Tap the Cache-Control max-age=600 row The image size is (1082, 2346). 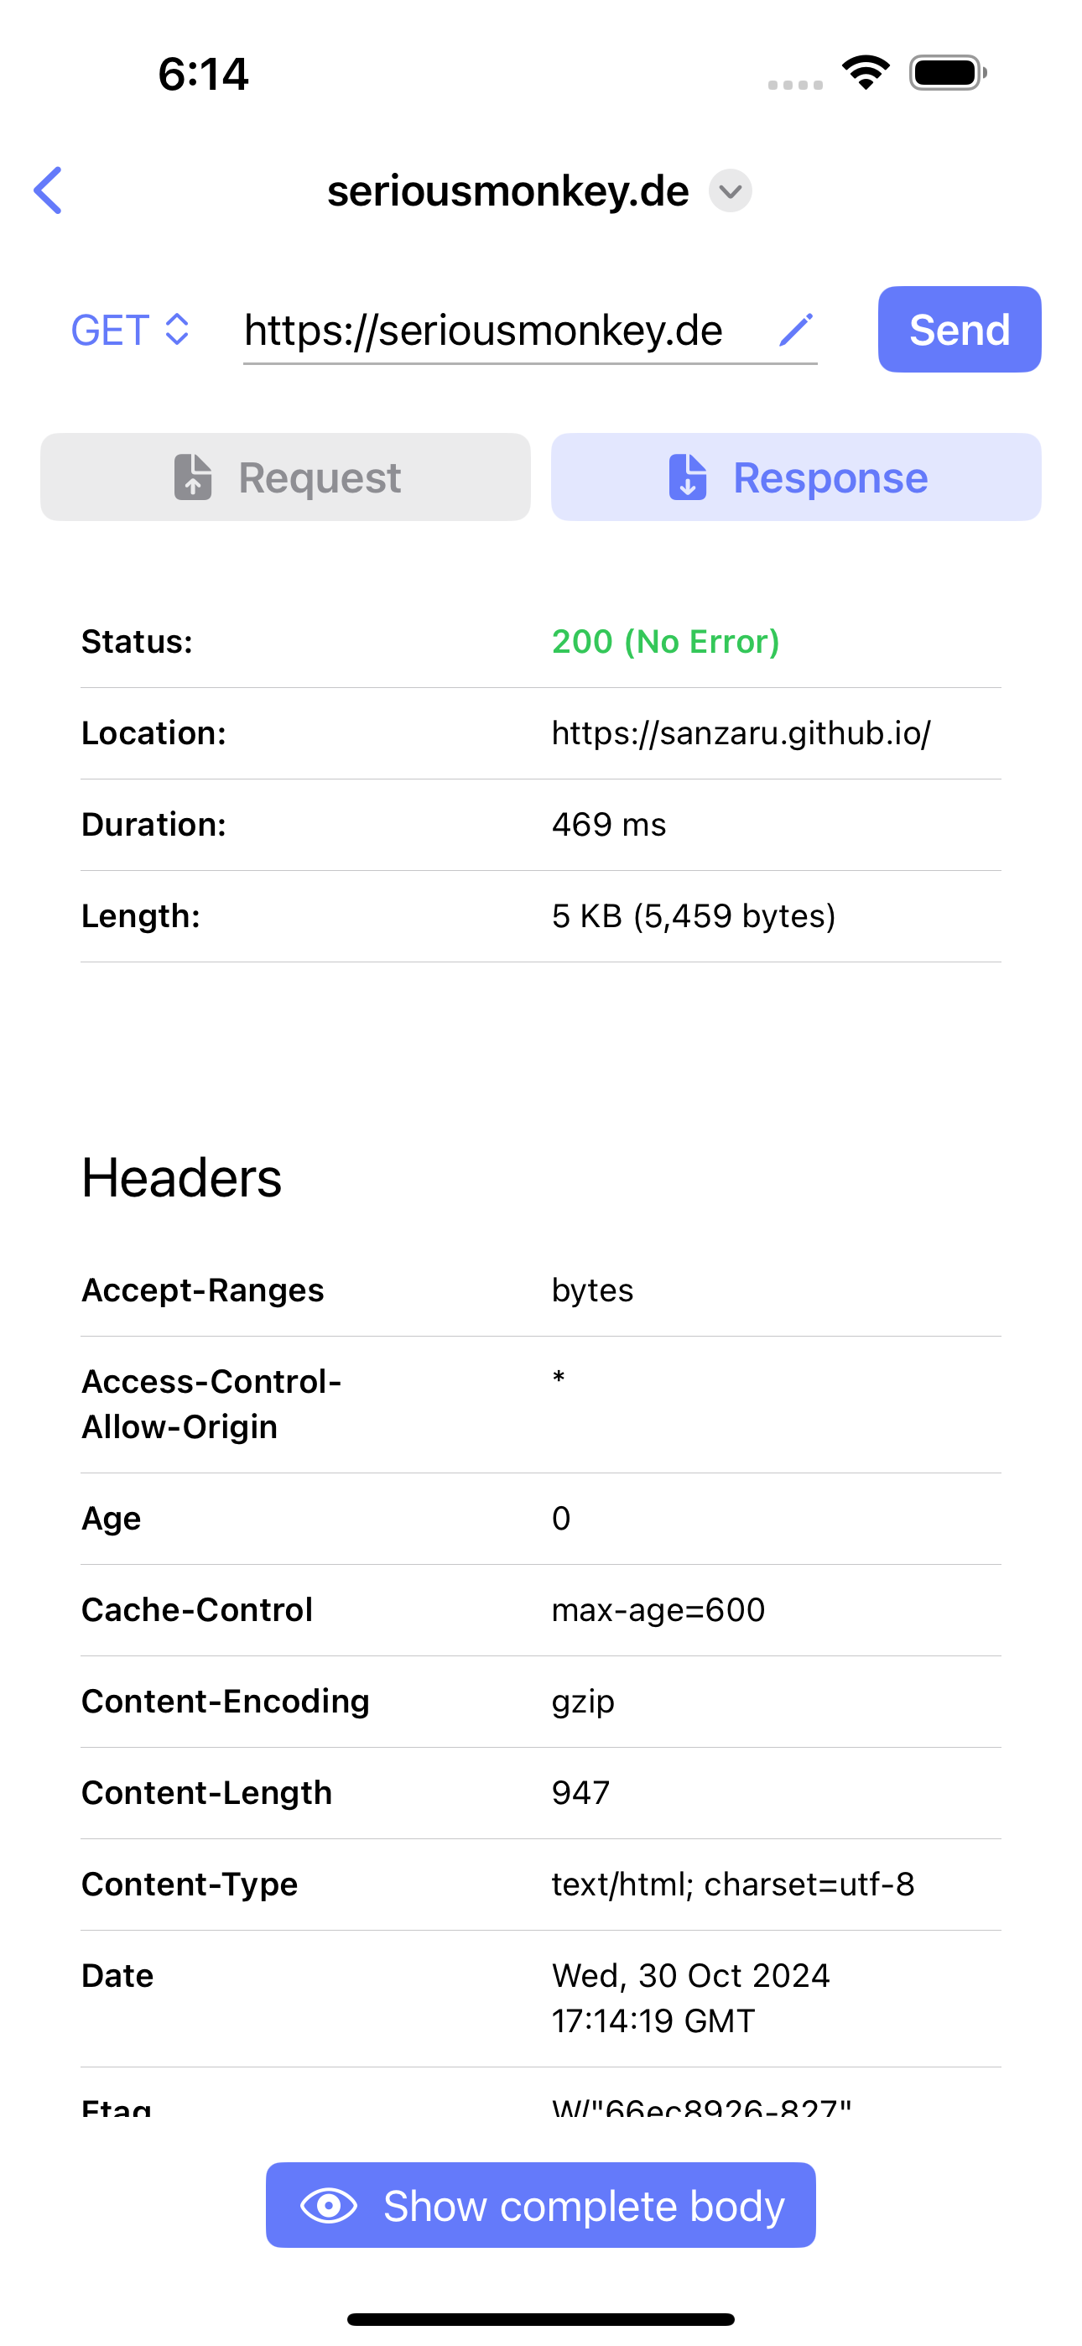541,1610
